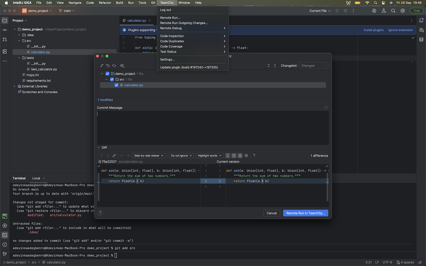Viewport: 426px width, 266px height.
Task: Uncheck the demo_project checkbox
Action: tap(108, 74)
